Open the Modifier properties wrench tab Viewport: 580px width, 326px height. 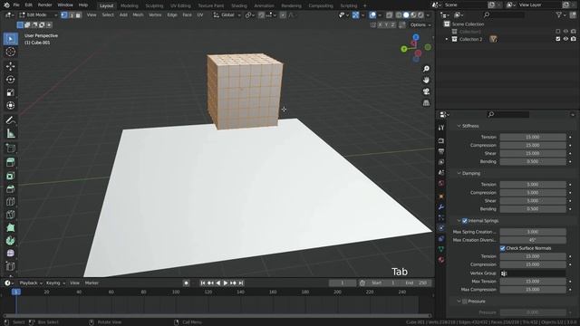pos(441,207)
